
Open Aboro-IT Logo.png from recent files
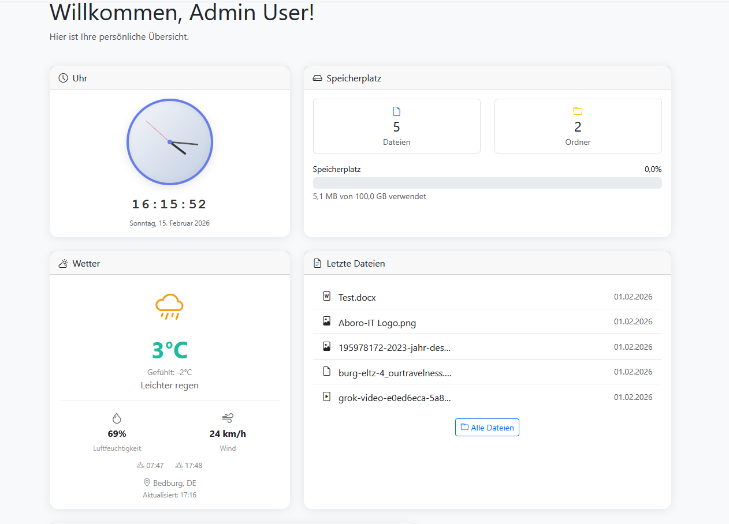[377, 323]
